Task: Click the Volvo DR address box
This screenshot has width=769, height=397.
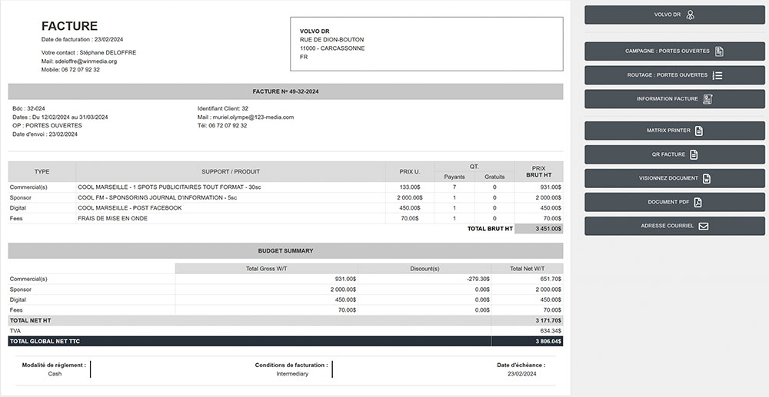Action: pyautogui.click(x=426, y=45)
